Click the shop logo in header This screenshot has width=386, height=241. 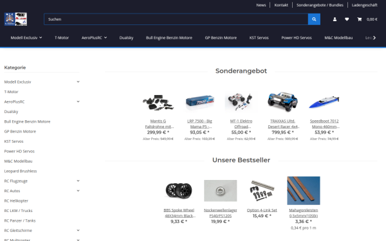[15, 19]
